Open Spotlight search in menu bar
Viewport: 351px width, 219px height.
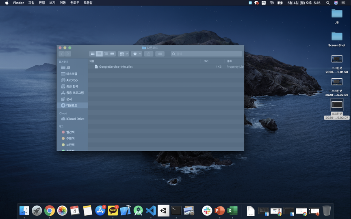[x=328, y=3]
